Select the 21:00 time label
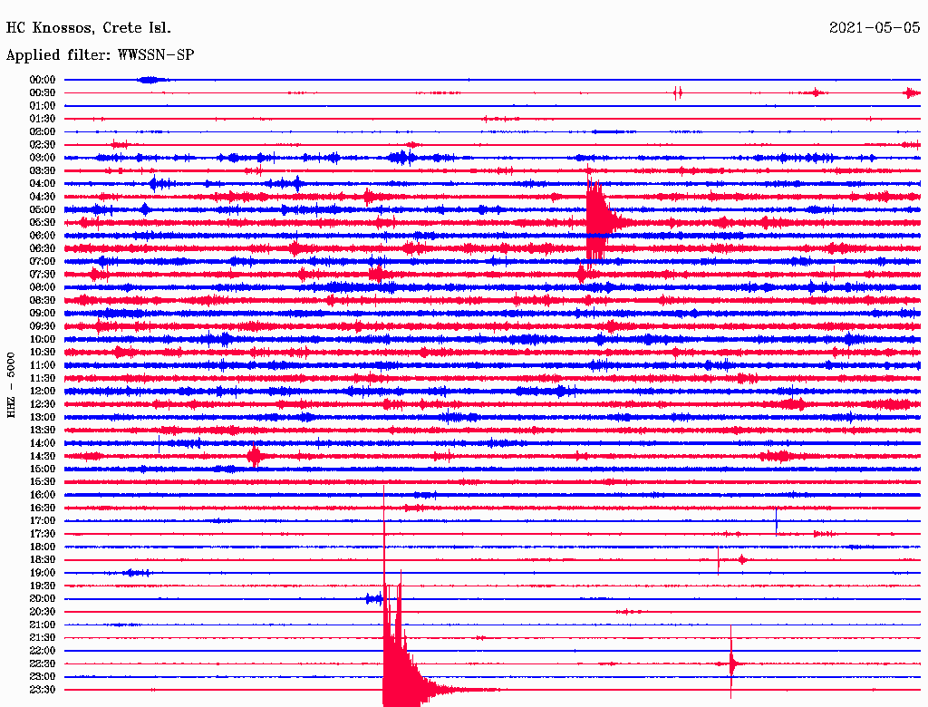This screenshot has width=928, height=707. 43,625
